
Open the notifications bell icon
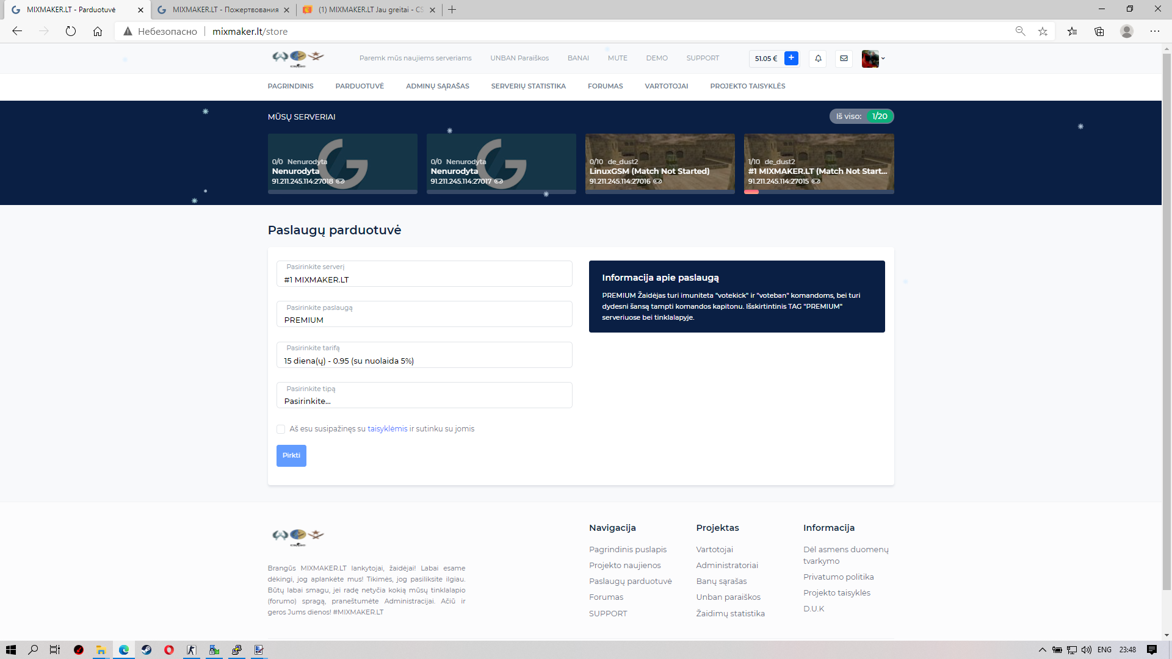(818, 59)
